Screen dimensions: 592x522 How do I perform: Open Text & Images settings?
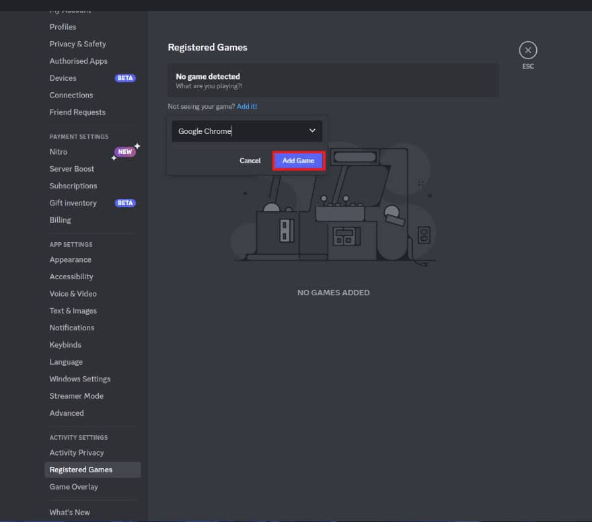pos(73,311)
